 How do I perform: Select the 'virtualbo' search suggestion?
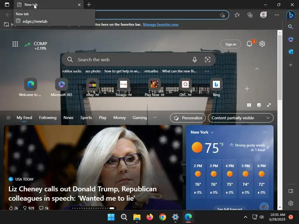pos(151,71)
